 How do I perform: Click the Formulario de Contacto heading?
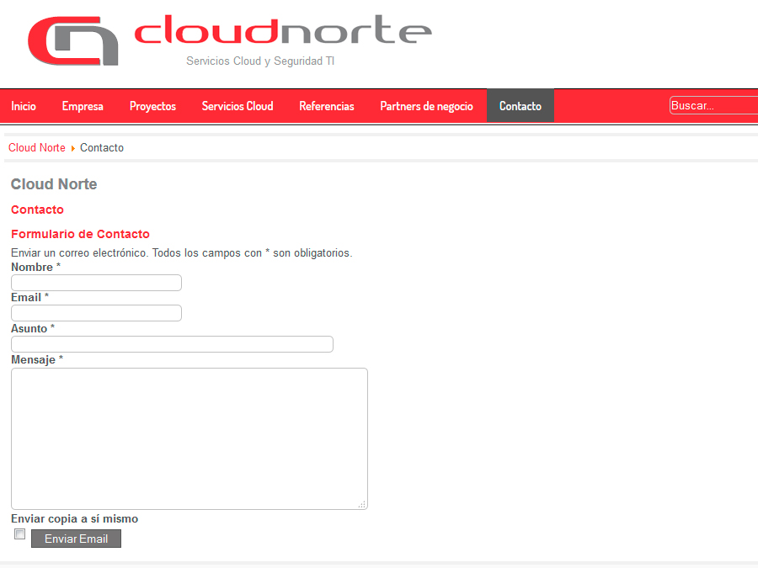[80, 234]
